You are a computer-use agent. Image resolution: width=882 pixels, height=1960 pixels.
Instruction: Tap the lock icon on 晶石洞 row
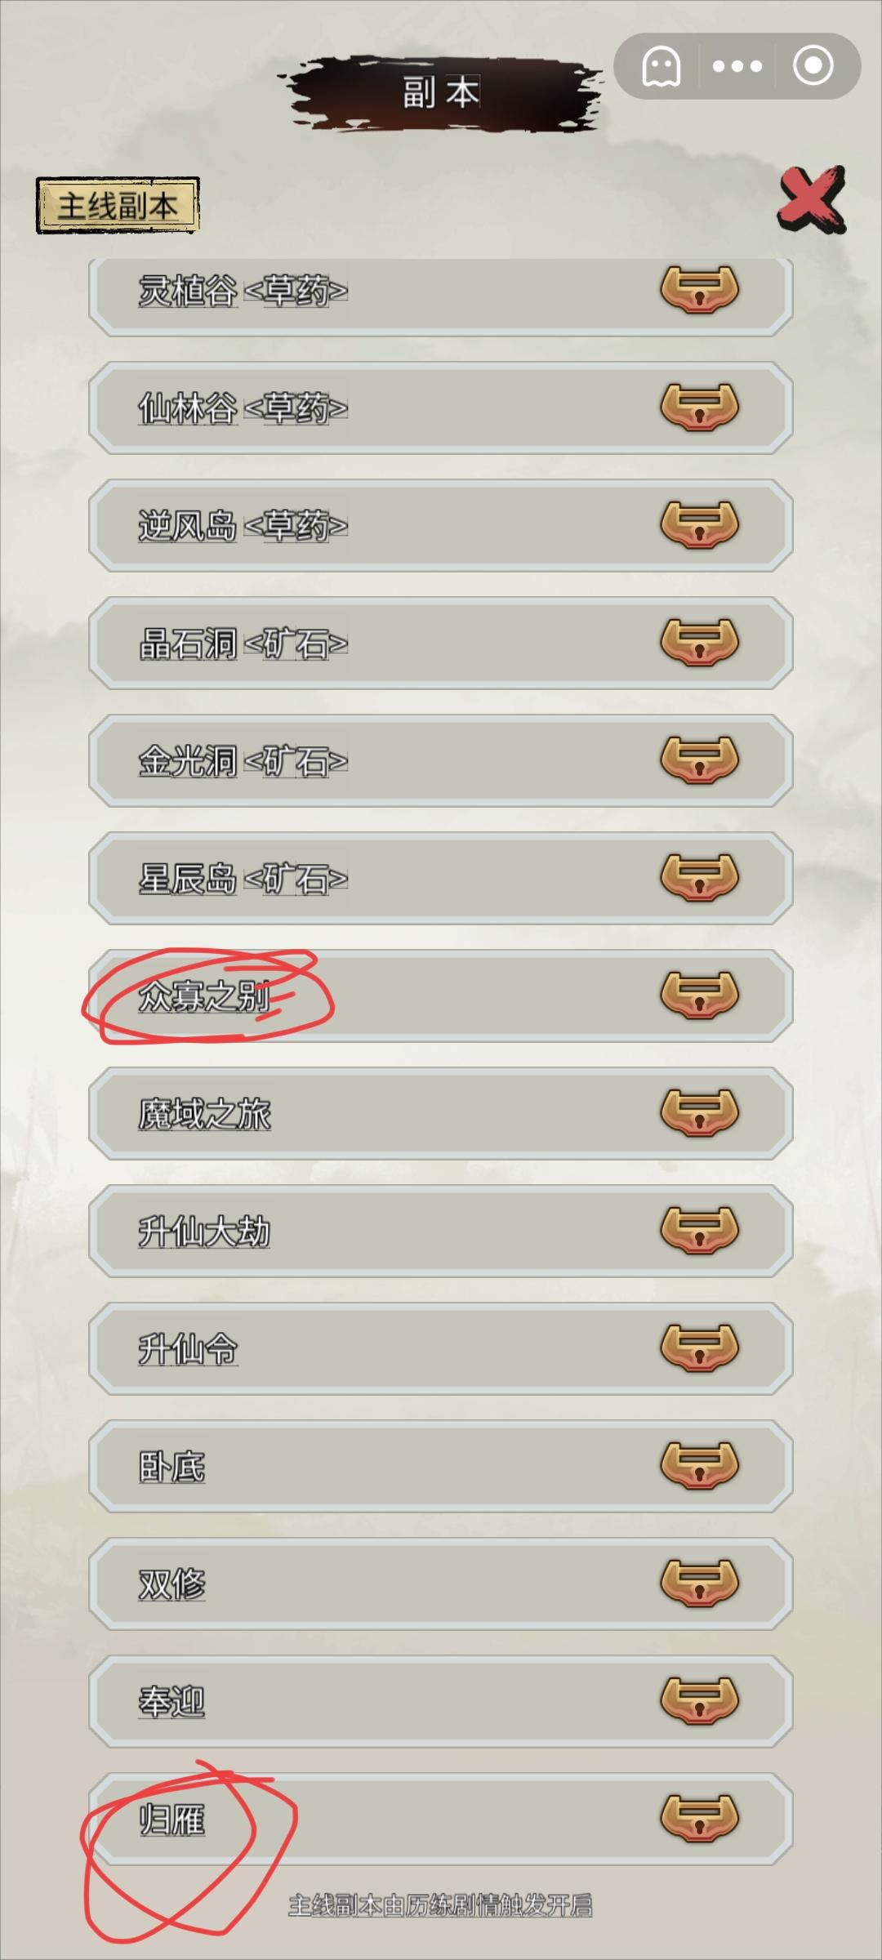(700, 643)
